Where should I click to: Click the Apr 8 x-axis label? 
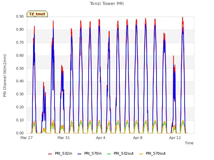(138, 138)
